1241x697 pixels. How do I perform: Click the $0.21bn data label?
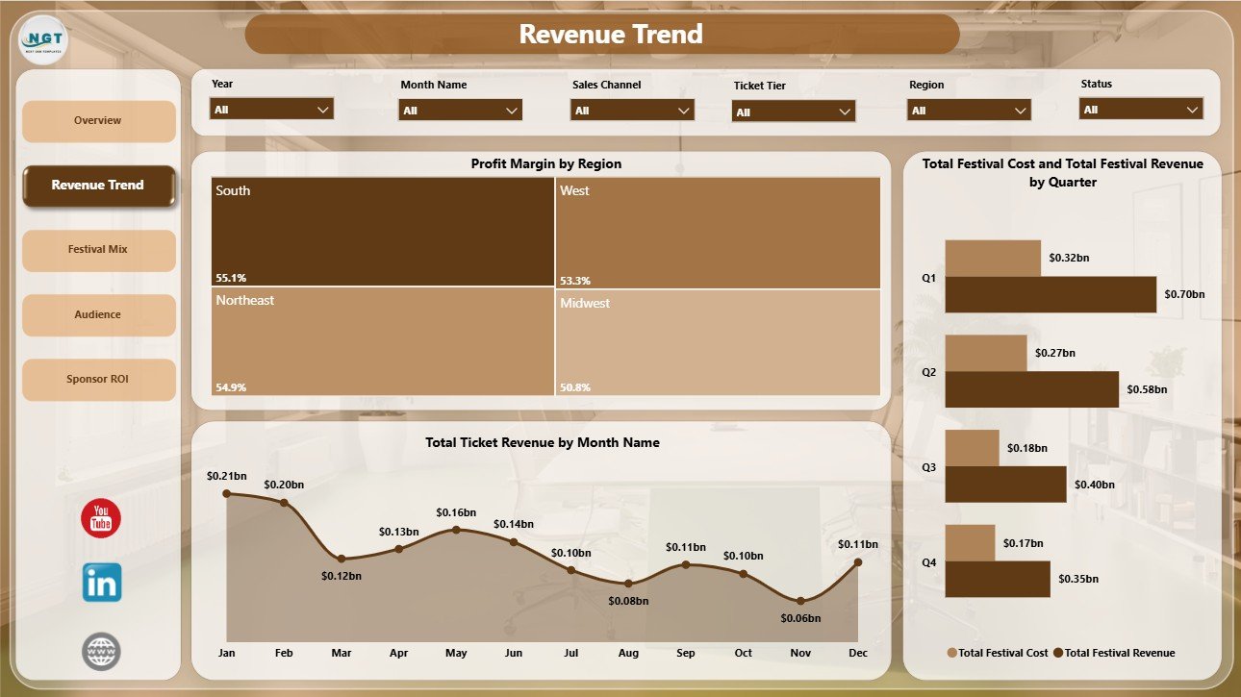point(226,476)
